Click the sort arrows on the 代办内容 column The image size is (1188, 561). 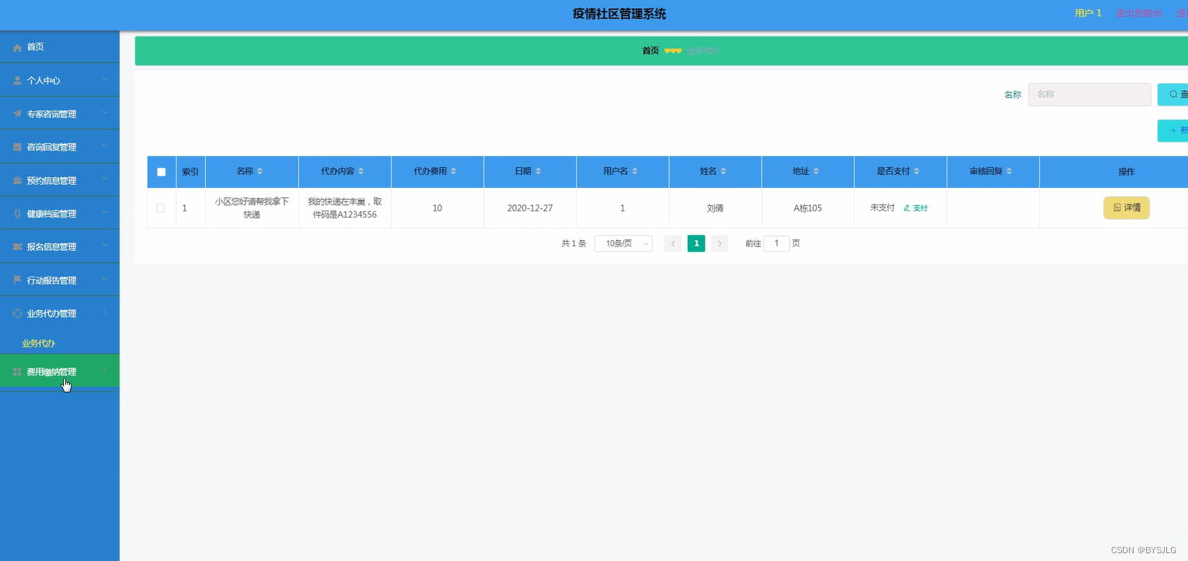361,172
